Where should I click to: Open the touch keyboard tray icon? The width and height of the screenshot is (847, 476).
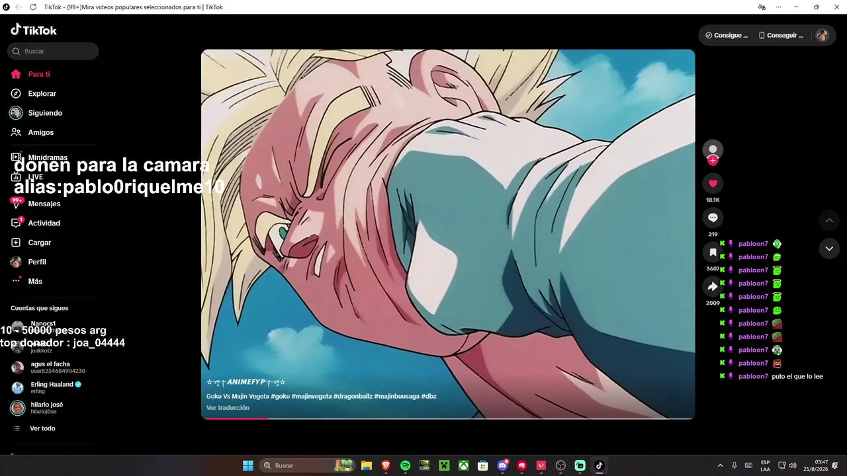pyautogui.click(x=748, y=465)
